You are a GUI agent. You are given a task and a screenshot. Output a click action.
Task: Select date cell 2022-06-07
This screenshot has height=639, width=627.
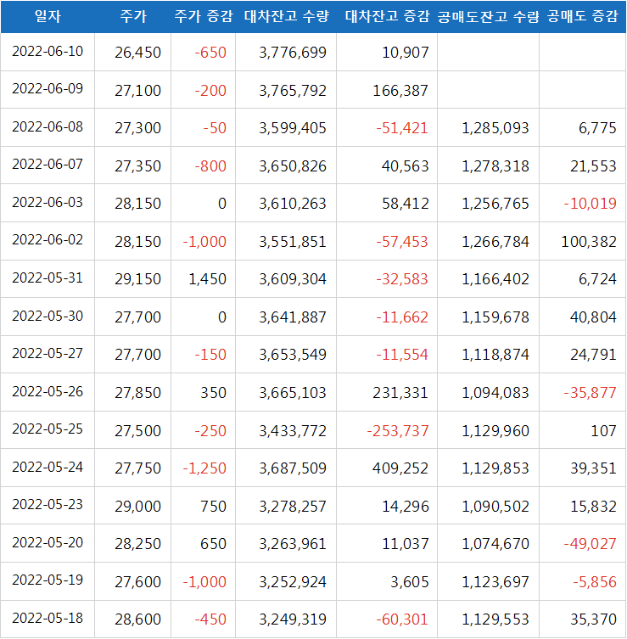coord(48,165)
